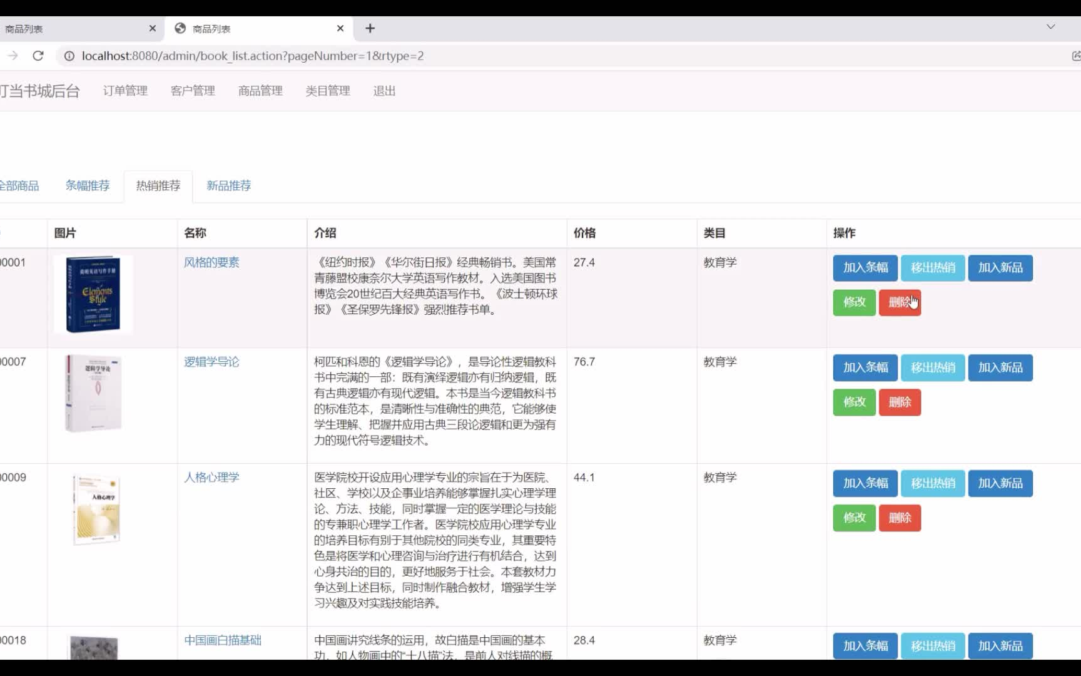1081x676 pixels.
Task: Click 删除 for 人格心理学
Action: (900, 518)
